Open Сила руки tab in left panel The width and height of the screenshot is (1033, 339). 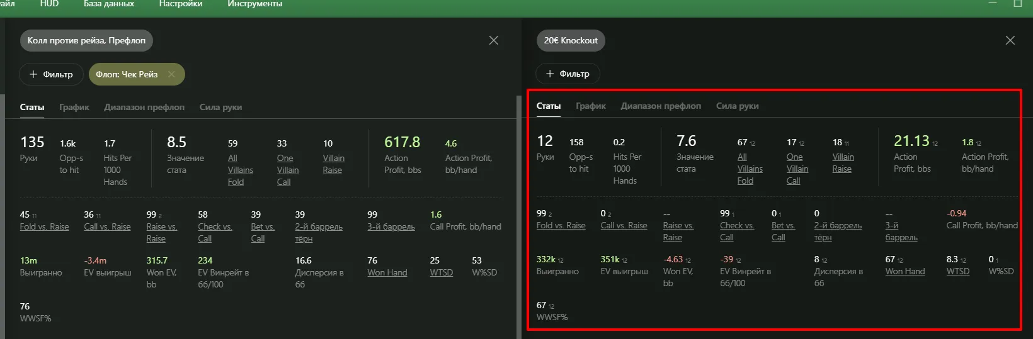220,107
